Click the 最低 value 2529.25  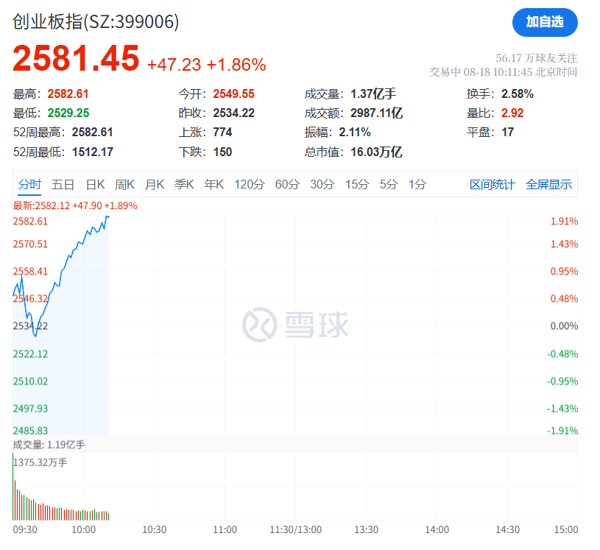[68, 113]
